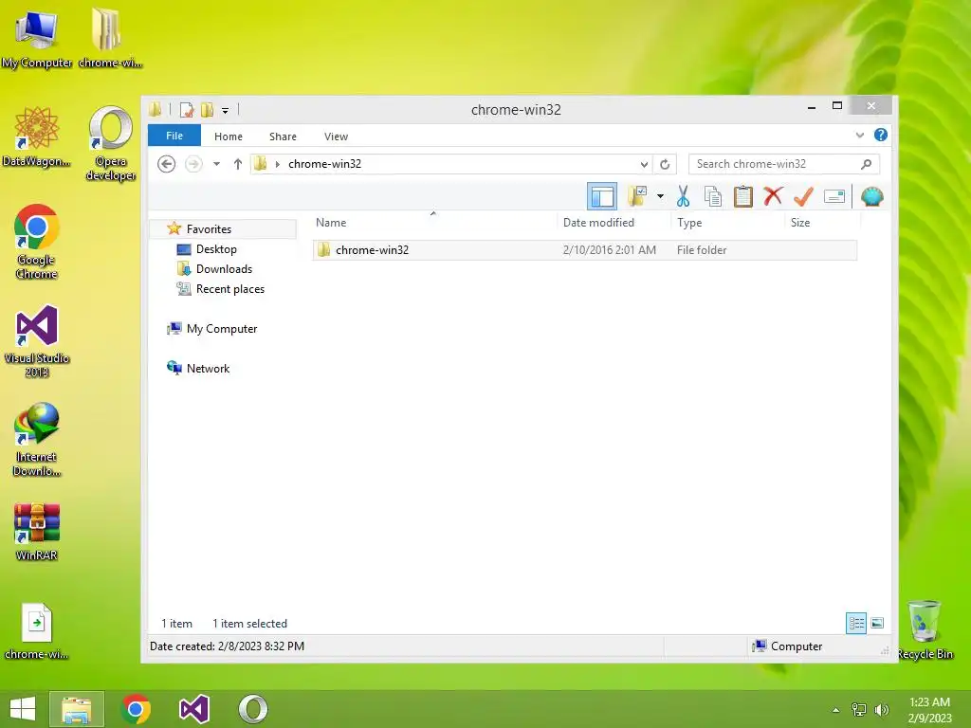Click the search magnifier icon
The height and width of the screenshot is (728, 971).
click(867, 164)
